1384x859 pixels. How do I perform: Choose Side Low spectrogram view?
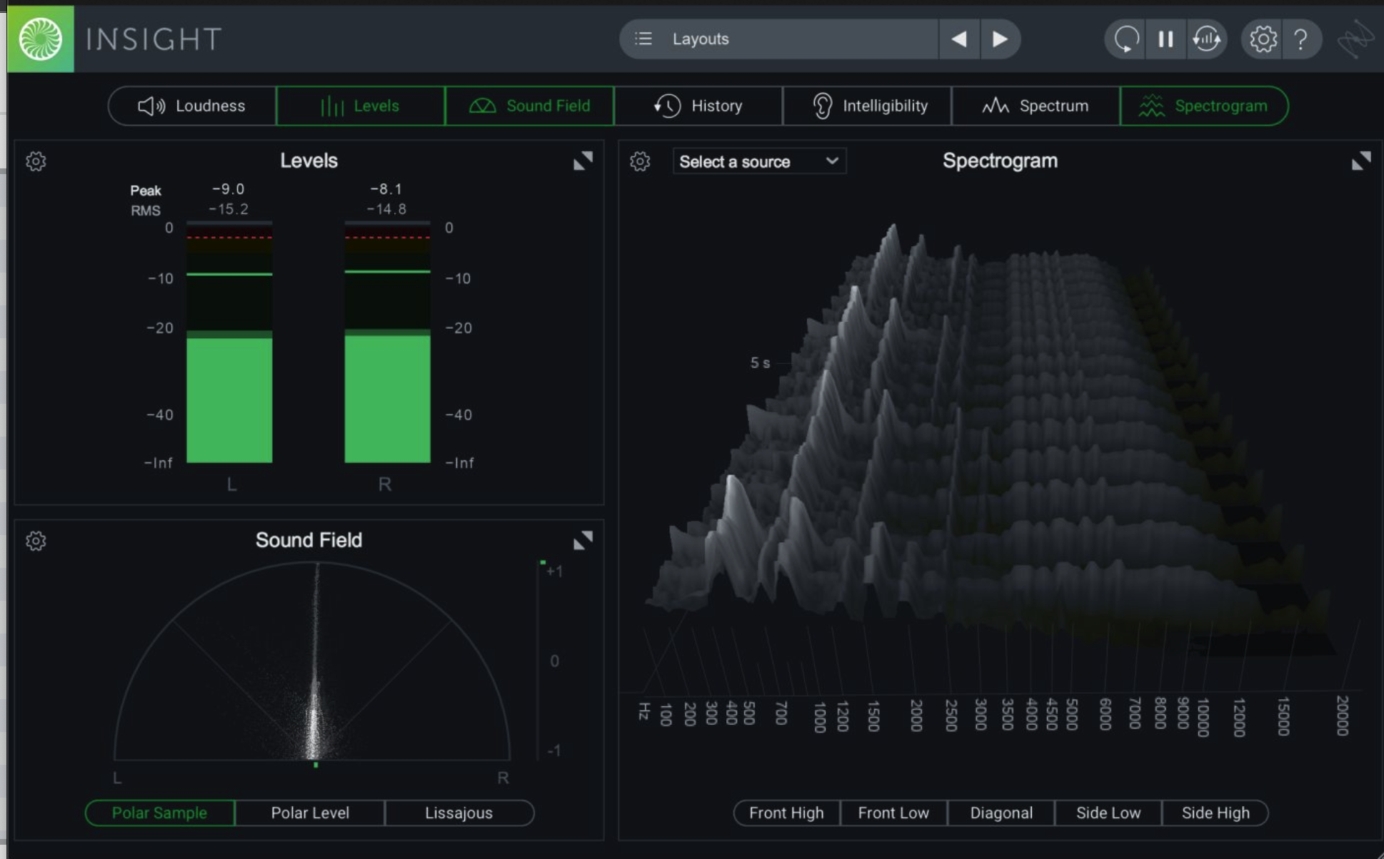[x=1108, y=813]
